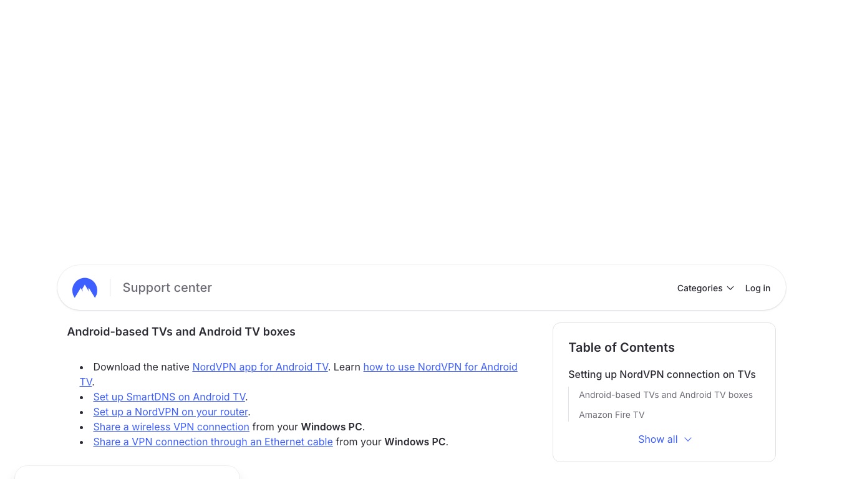
Task: Open the NordVPN app for Android TV link
Action: (260, 367)
